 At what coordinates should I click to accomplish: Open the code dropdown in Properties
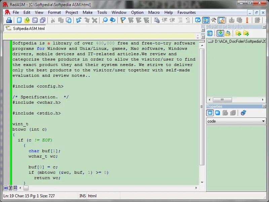(236, 121)
